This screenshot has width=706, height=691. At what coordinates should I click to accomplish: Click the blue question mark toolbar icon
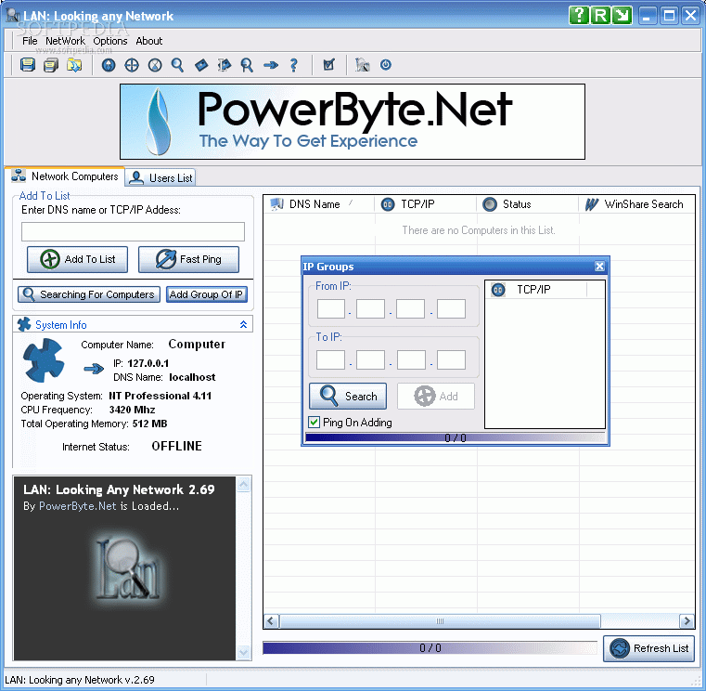(293, 65)
